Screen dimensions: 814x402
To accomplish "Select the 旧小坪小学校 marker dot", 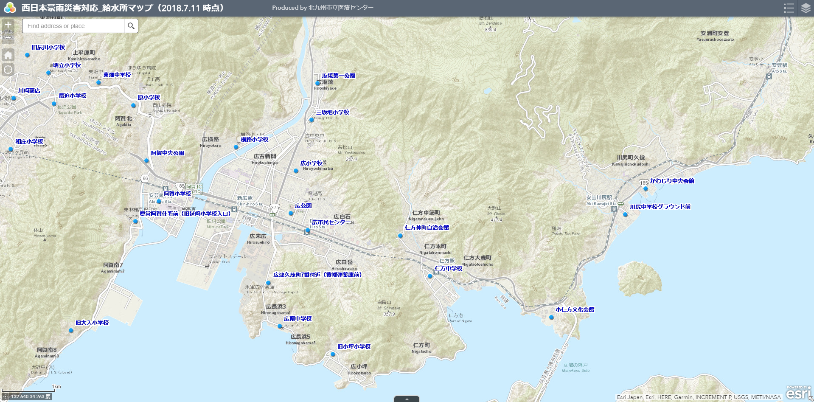I will [x=333, y=354].
